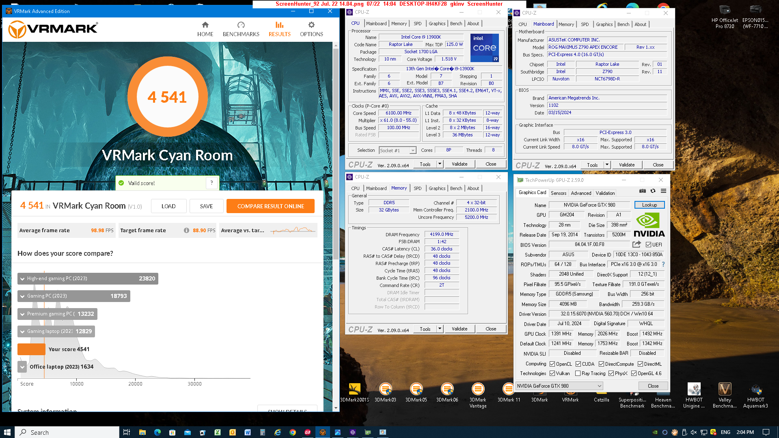Open Google Chrome from the taskbar
The width and height of the screenshot is (779, 438).
point(292,432)
